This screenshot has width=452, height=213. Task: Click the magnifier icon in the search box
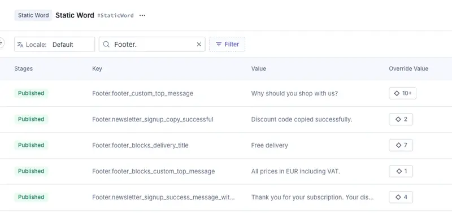(x=106, y=45)
